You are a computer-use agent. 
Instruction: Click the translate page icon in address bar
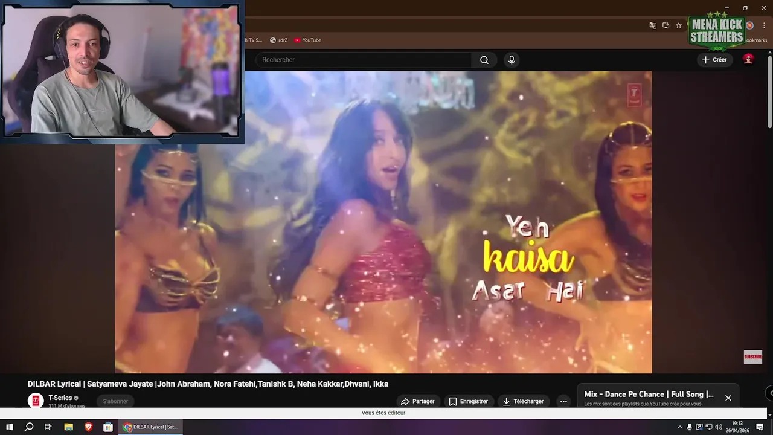click(653, 25)
